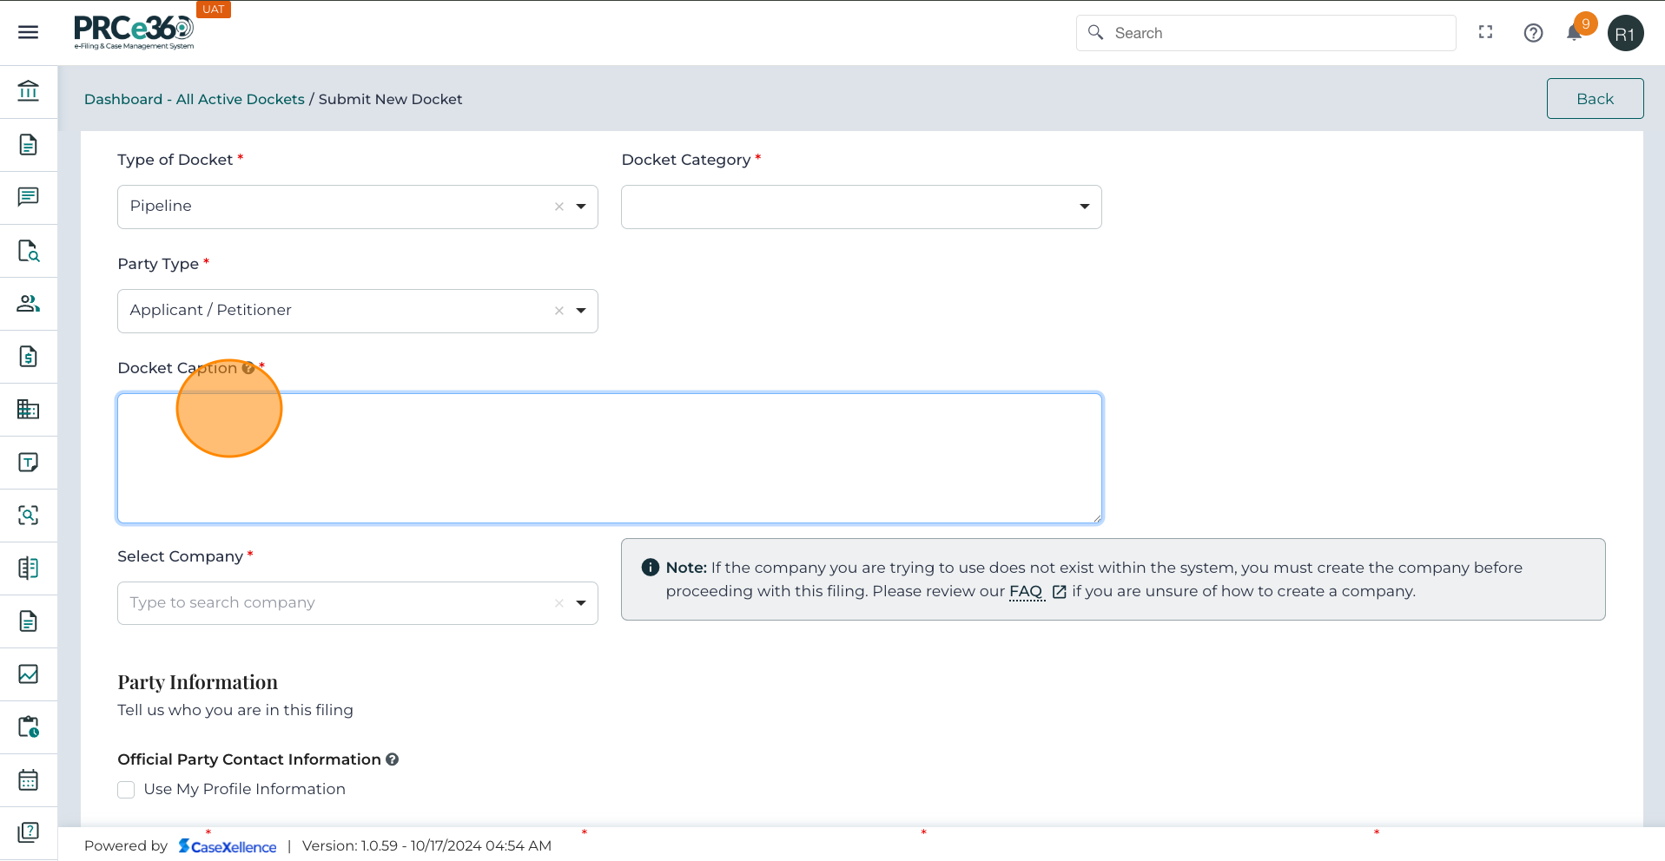Click the help question mark icon in header
Viewport: 1665px width, 861px height.
coord(1533,33)
